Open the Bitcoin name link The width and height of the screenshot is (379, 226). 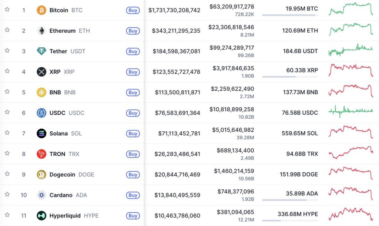click(58, 10)
